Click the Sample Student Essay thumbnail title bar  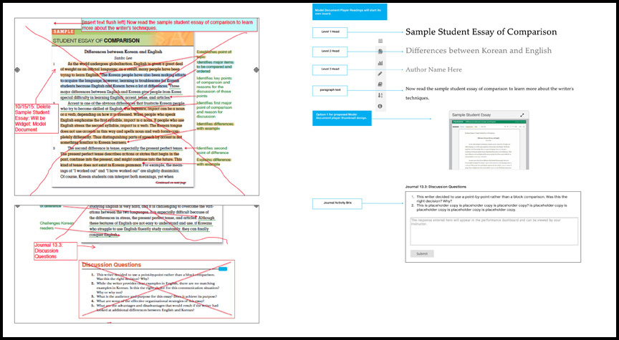pyautogui.click(x=489, y=115)
